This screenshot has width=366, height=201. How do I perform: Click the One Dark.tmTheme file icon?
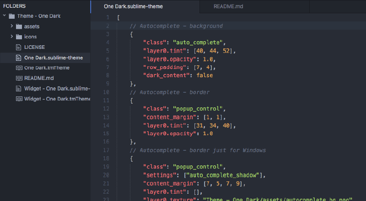tap(19, 68)
